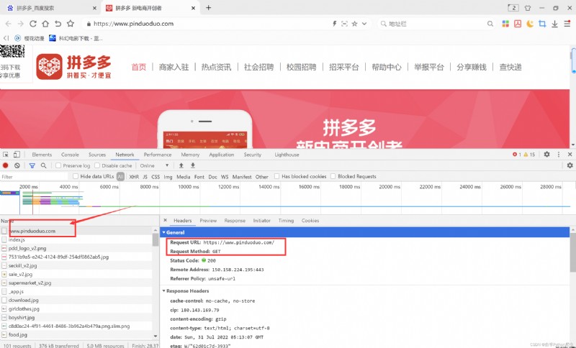
Task: Go to browser home icon
Action: (x=45, y=24)
